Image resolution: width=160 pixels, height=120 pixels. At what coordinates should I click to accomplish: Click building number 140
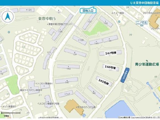click(69, 69)
